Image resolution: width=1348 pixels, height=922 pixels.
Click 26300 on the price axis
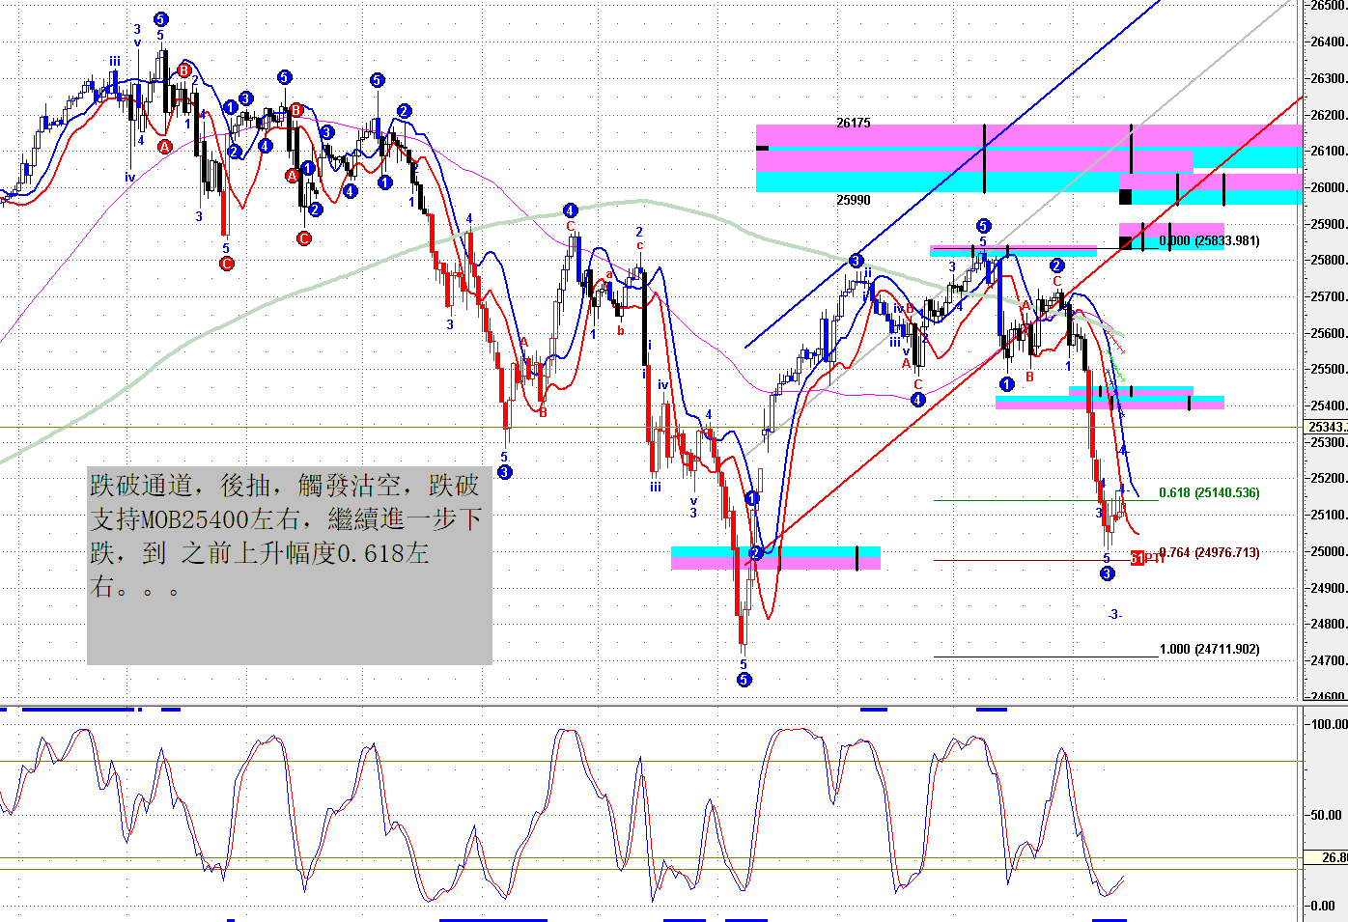(1329, 78)
